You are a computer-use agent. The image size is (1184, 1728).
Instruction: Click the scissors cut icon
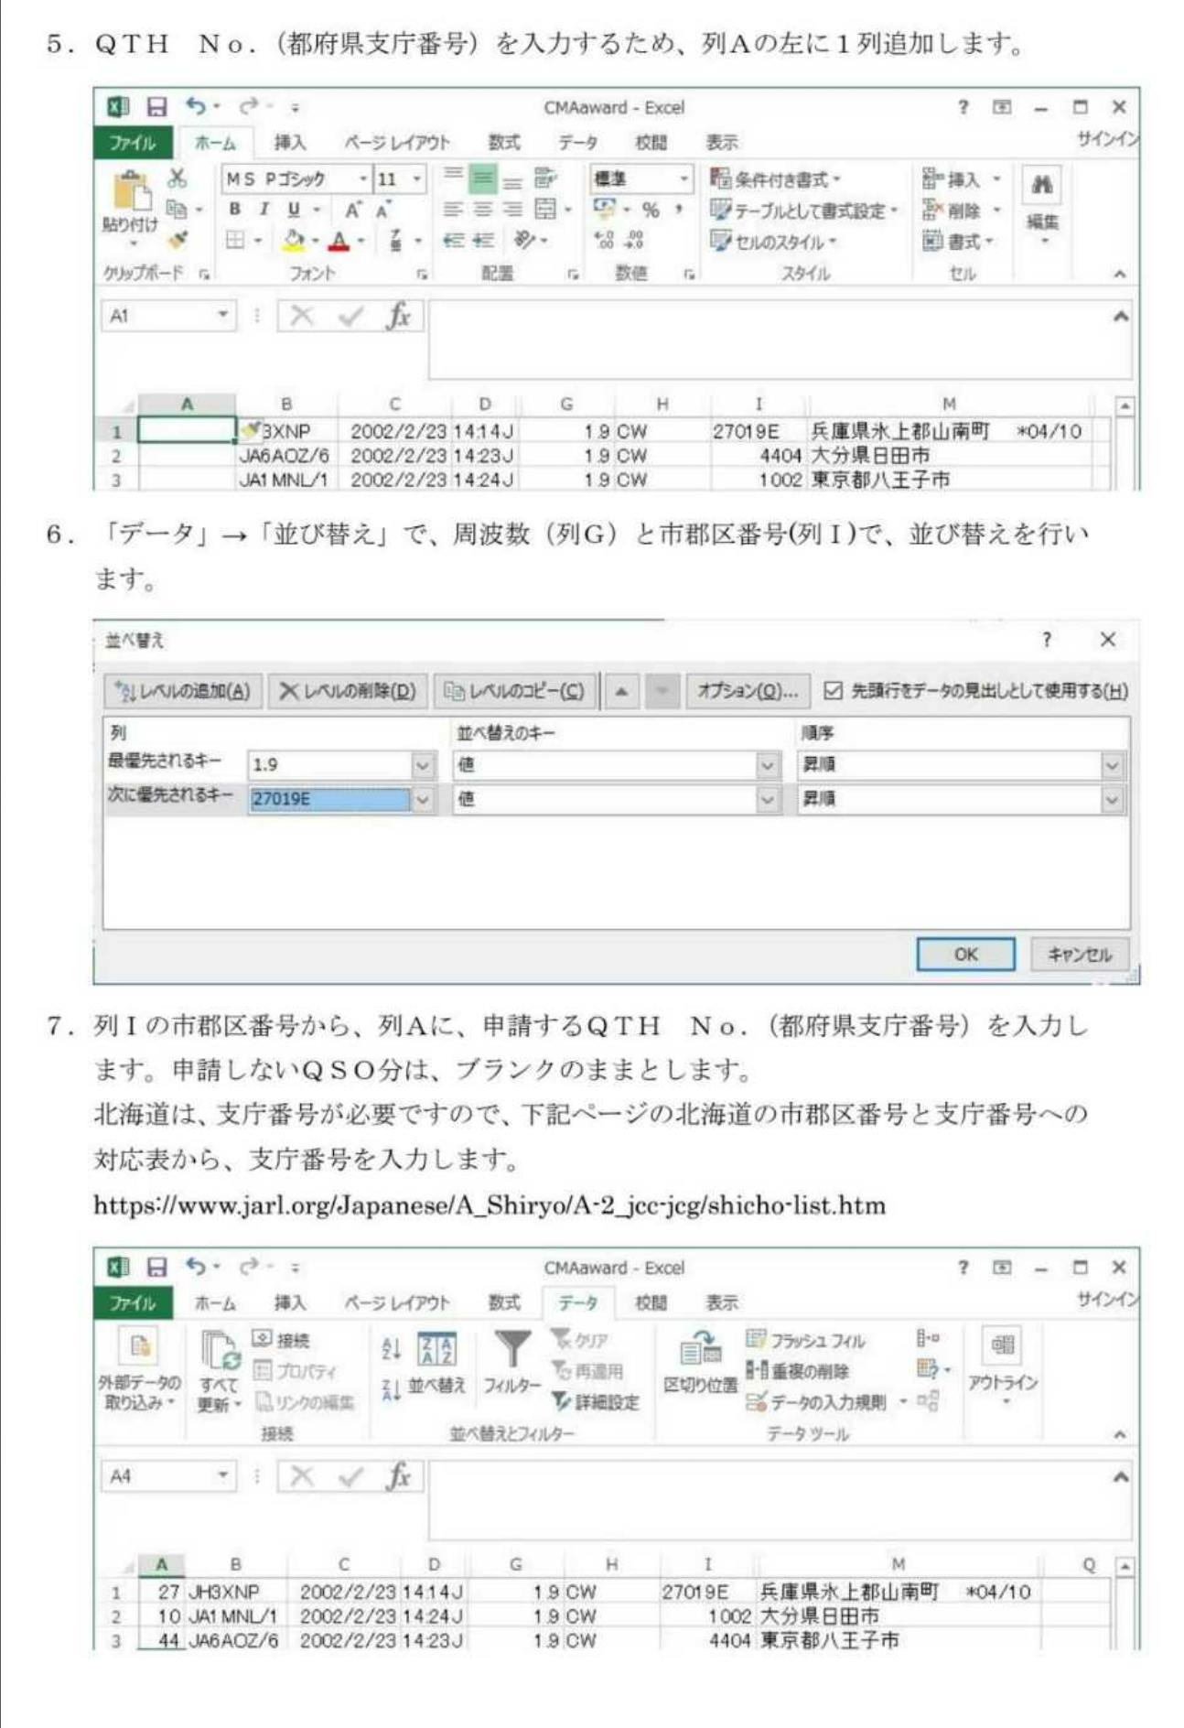tap(177, 178)
